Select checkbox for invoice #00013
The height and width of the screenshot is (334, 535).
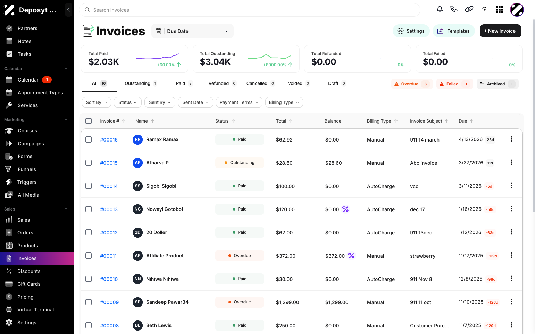pyautogui.click(x=89, y=209)
